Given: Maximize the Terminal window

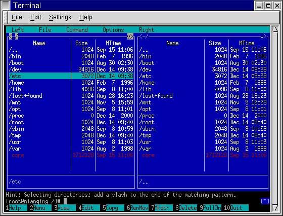Looking at the screenshot, I should coord(268,6).
